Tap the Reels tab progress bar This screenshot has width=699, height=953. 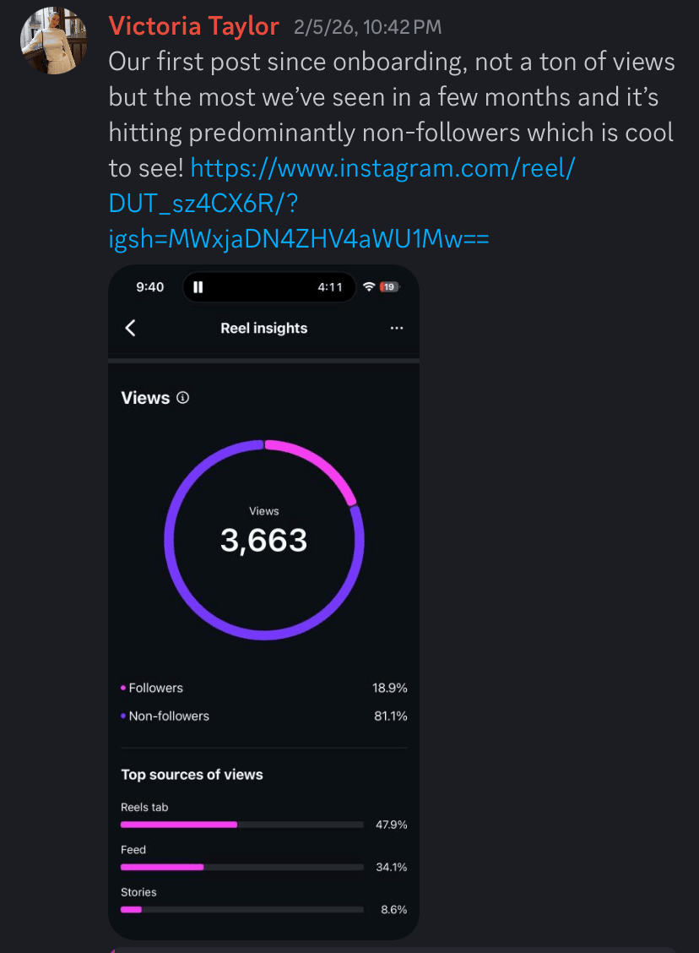click(242, 824)
